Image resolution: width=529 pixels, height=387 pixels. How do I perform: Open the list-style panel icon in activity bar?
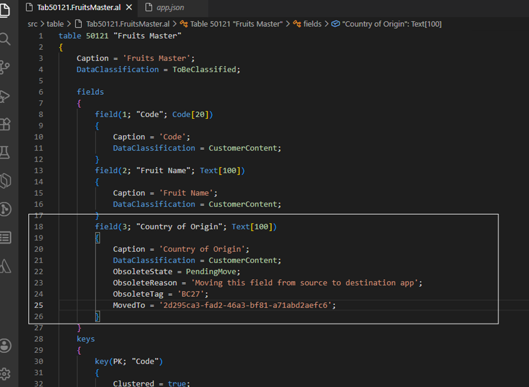pos(5,237)
